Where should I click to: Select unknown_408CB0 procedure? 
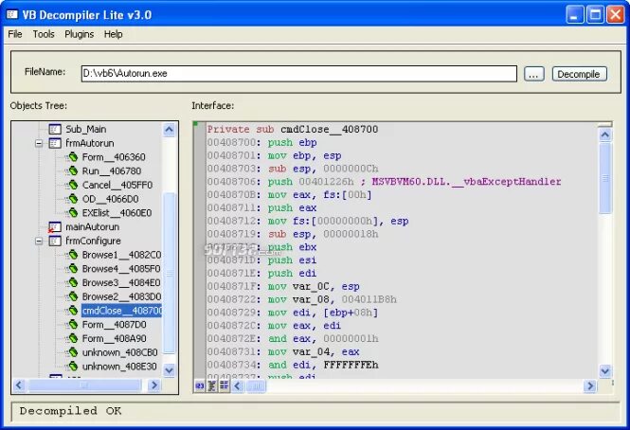[x=119, y=352]
